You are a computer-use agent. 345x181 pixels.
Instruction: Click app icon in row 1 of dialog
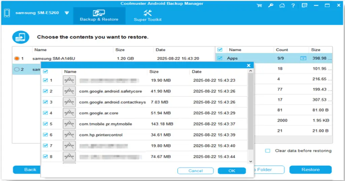[69, 80]
